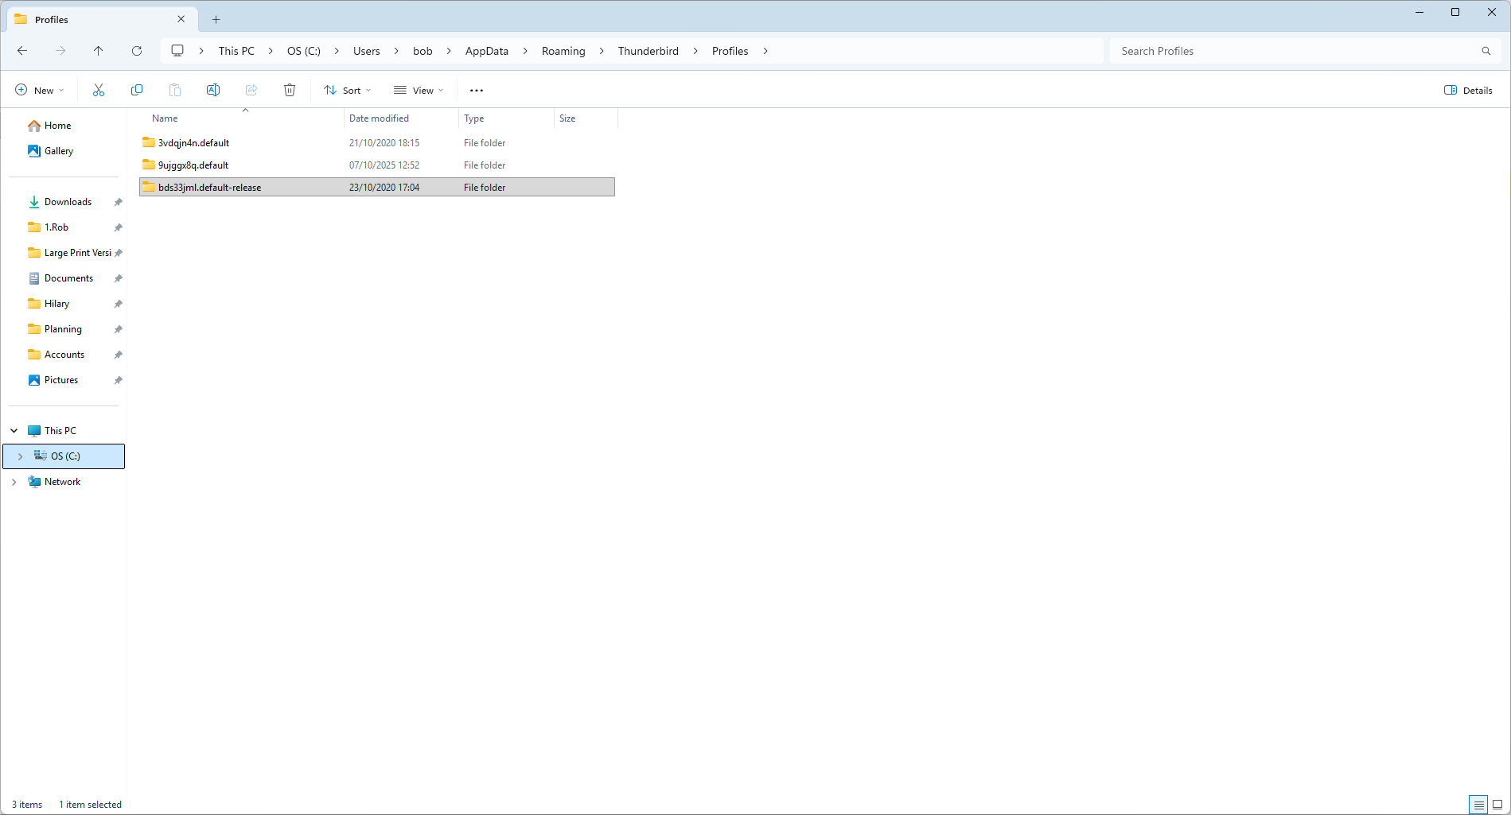Click the Copy icon in toolbar
Image resolution: width=1511 pixels, height=815 pixels.
click(137, 91)
